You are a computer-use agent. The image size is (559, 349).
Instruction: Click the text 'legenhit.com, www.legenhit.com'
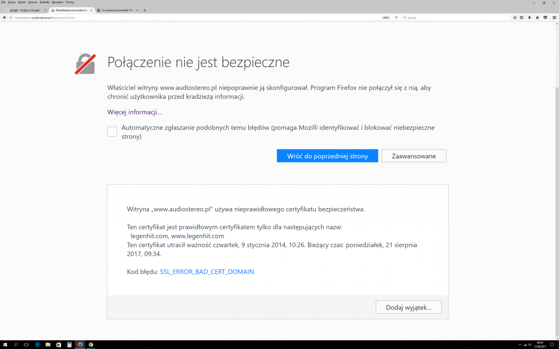(x=177, y=236)
